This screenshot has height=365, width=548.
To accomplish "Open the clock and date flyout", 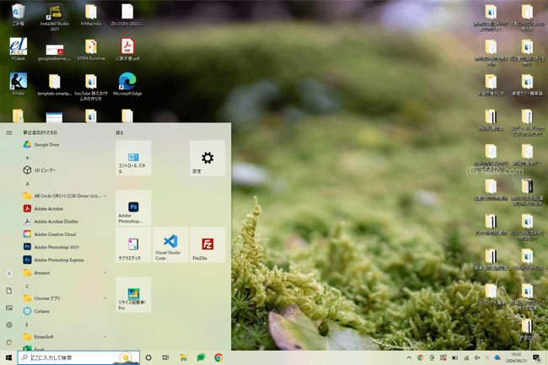I will [x=516, y=357].
